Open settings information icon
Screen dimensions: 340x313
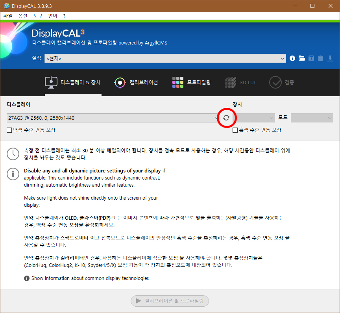(x=292, y=58)
